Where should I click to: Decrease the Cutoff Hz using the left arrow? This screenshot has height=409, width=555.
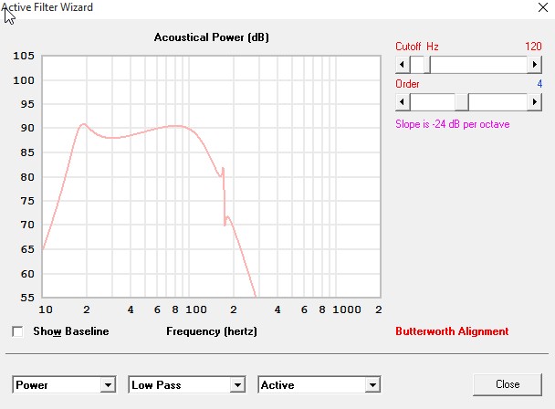(x=403, y=65)
